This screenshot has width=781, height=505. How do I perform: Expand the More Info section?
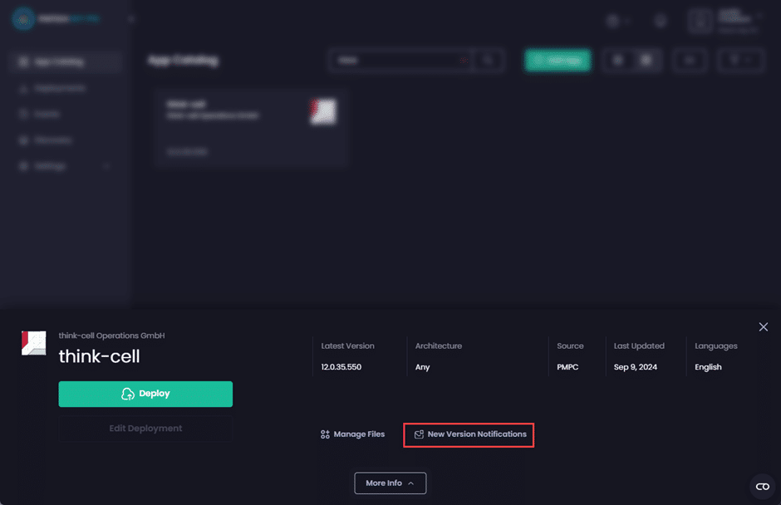pos(390,483)
